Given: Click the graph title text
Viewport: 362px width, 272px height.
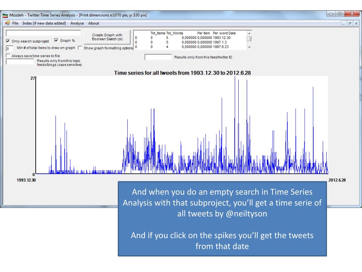Looking at the screenshot, I should 182,73.
